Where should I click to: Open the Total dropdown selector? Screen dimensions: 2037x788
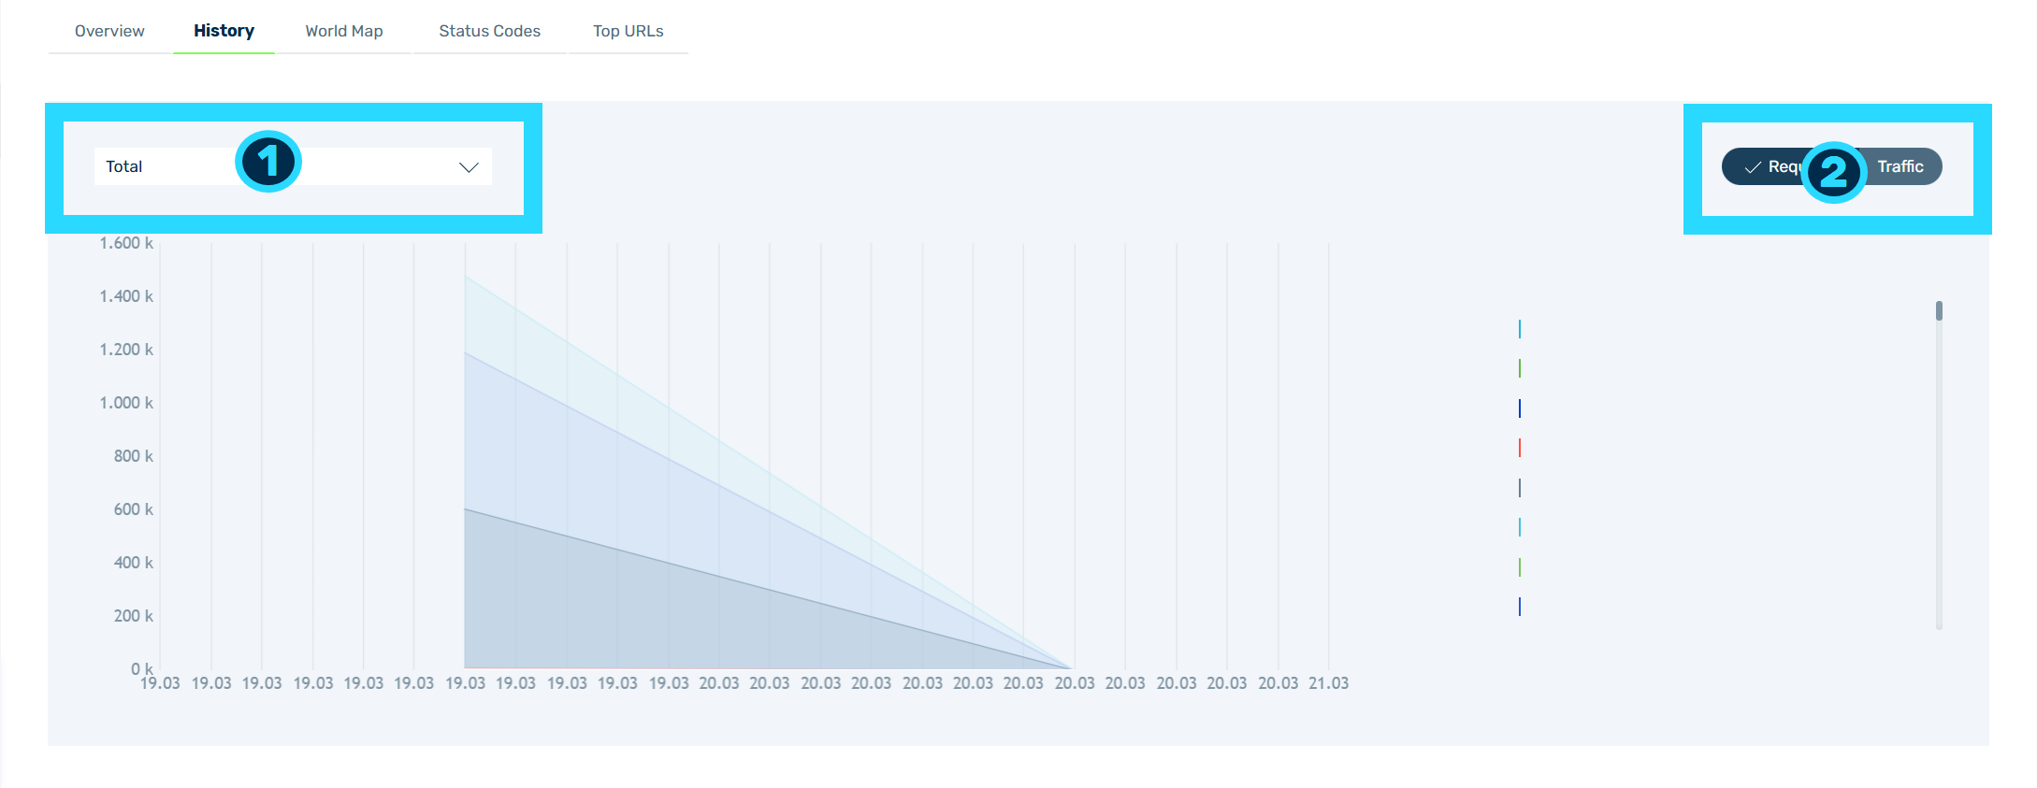point(293,166)
